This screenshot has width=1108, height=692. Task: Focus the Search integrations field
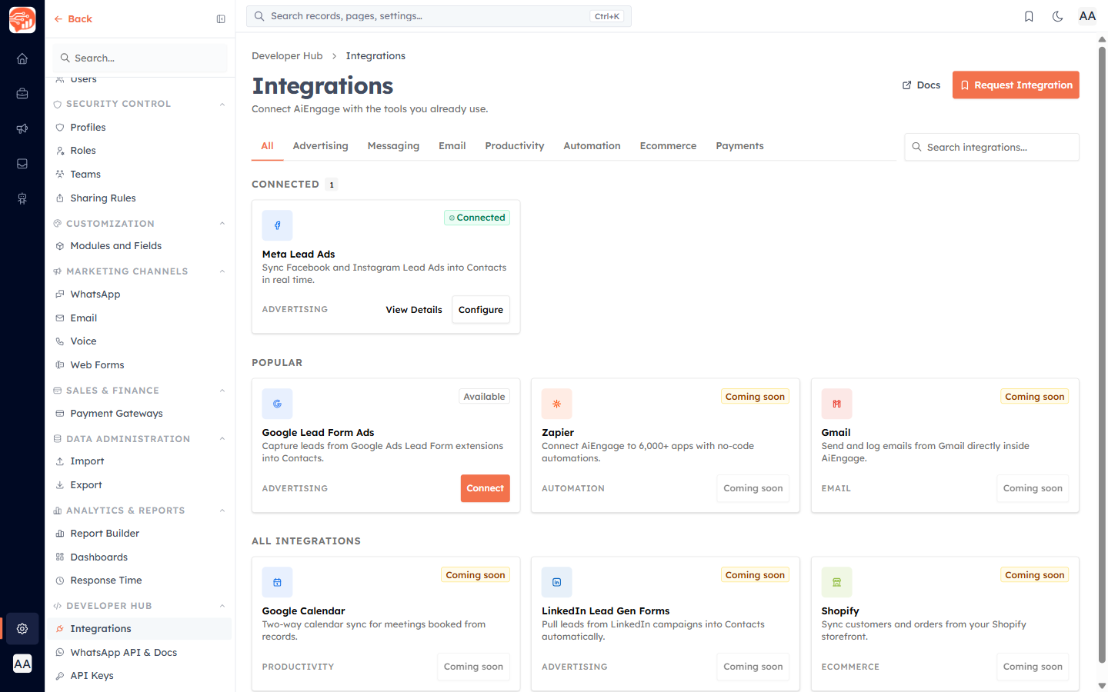[x=992, y=147]
